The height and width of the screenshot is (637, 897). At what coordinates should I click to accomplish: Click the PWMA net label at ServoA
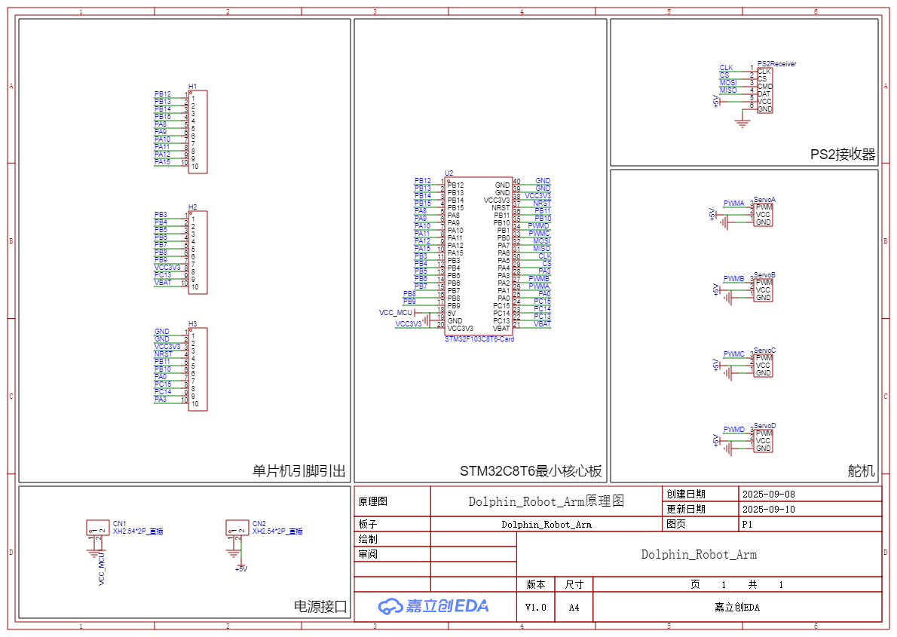[734, 204]
